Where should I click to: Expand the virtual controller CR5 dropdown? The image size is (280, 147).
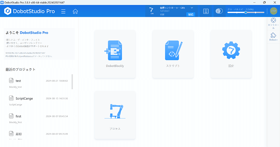tap(192, 8)
